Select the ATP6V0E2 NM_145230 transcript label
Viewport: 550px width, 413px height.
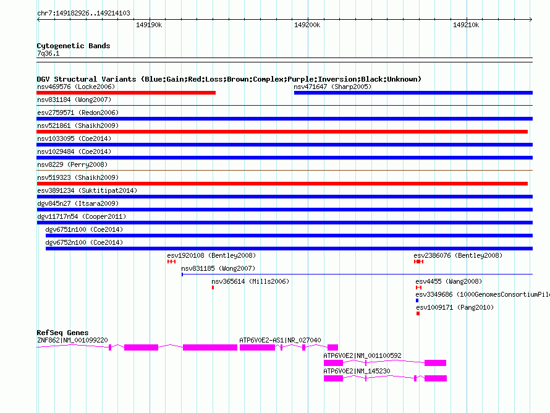(357, 371)
